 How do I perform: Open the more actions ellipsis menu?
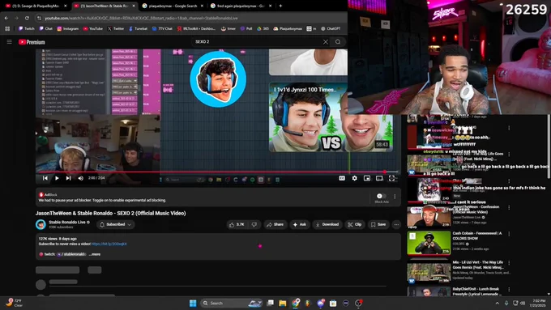(396, 224)
